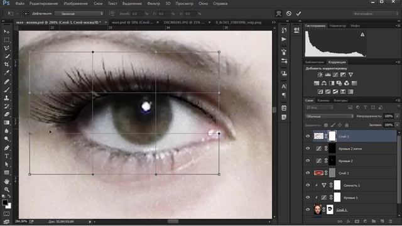Open the layer blend mode dropdown

[329, 116]
